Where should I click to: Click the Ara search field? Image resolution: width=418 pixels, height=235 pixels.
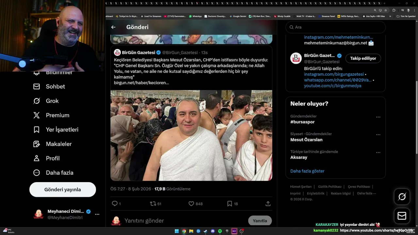point(336,27)
